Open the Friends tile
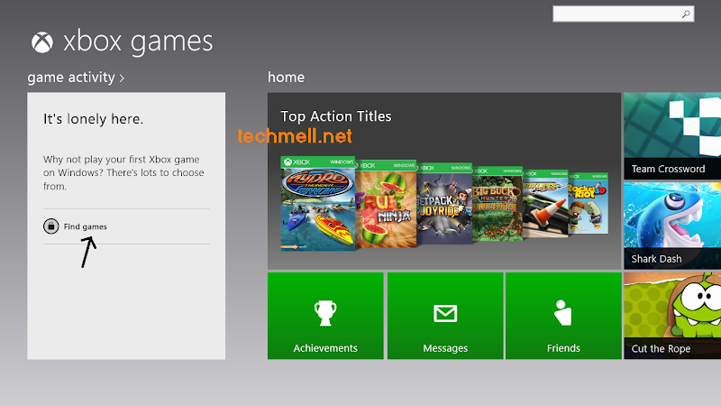The image size is (721, 406). click(564, 316)
